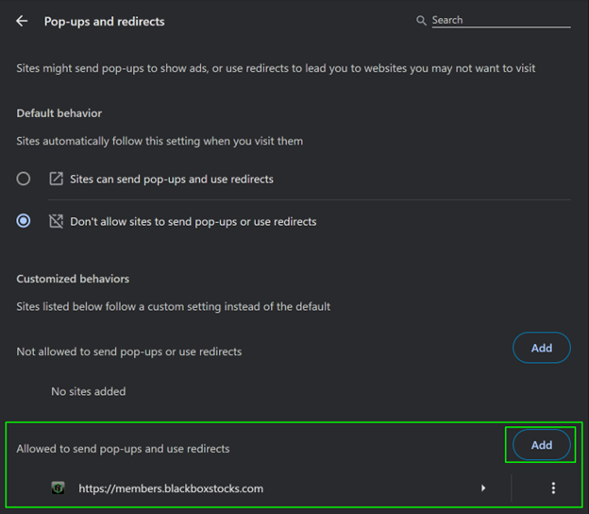Viewport: 589px width, 514px height.
Task: Click the https://members.blackboxstocks.com entry
Action: 171,488
